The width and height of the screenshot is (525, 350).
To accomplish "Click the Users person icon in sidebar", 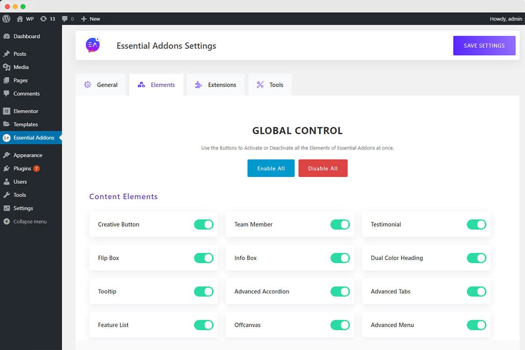I will [x=7, y=182].
